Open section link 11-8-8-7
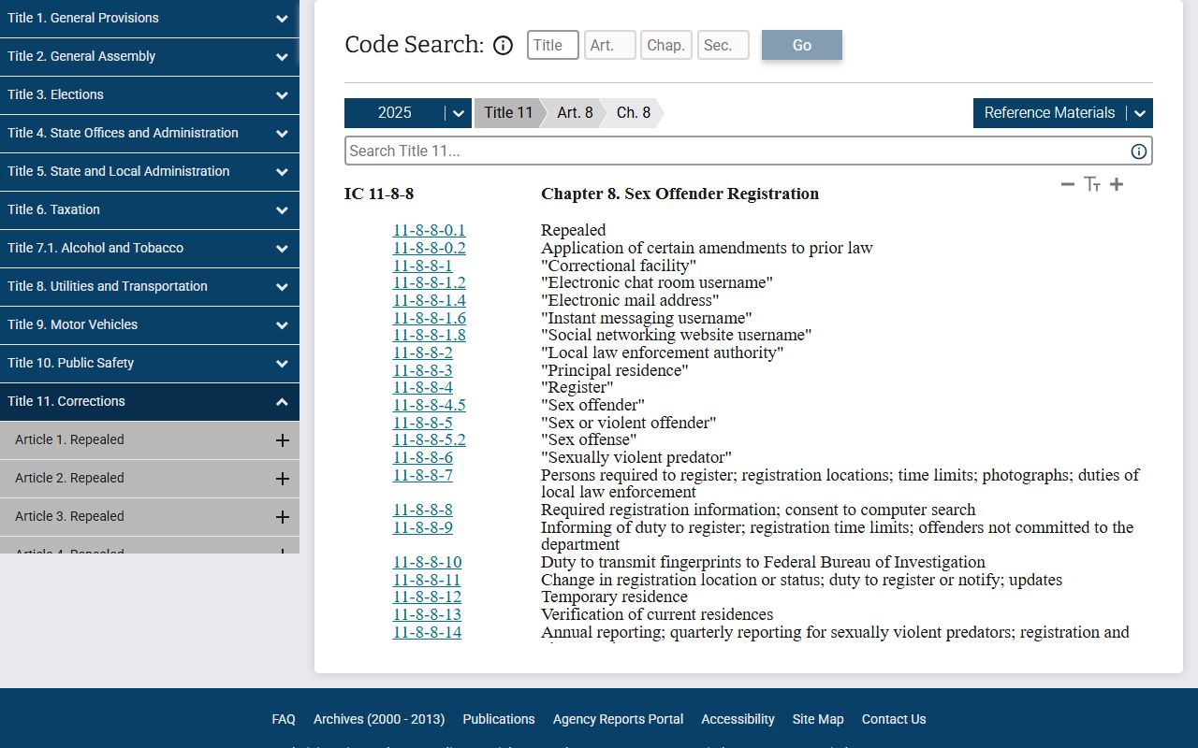 click(x=422, y=475)
